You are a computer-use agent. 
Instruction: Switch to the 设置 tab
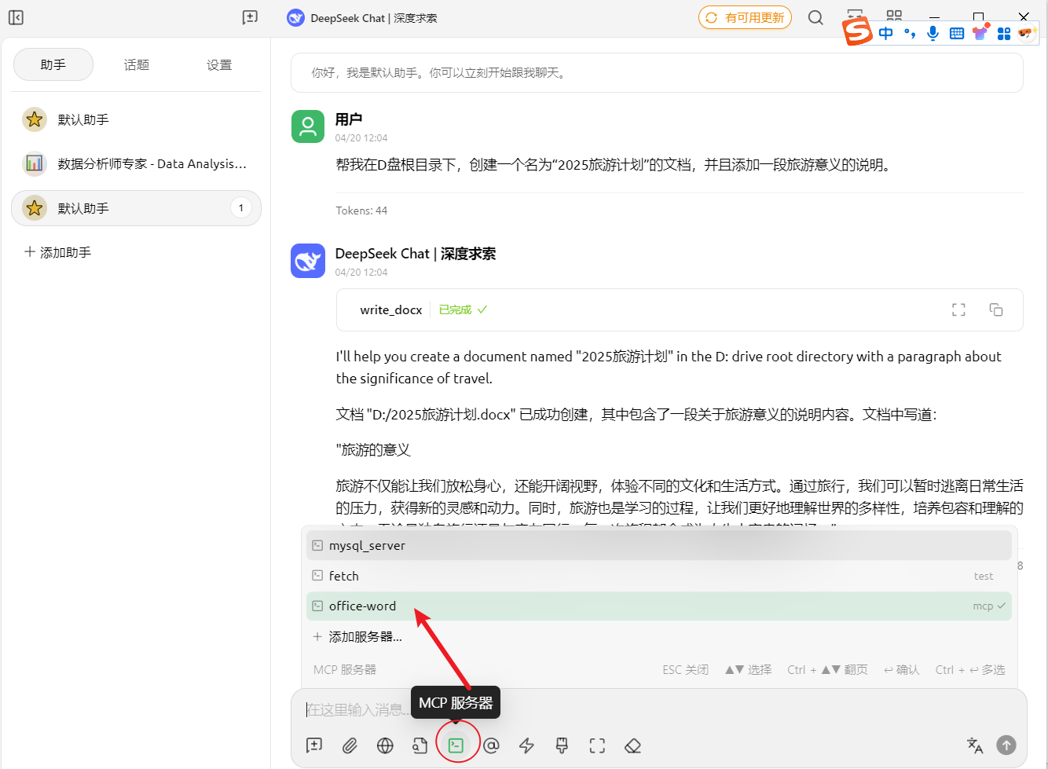218,64
